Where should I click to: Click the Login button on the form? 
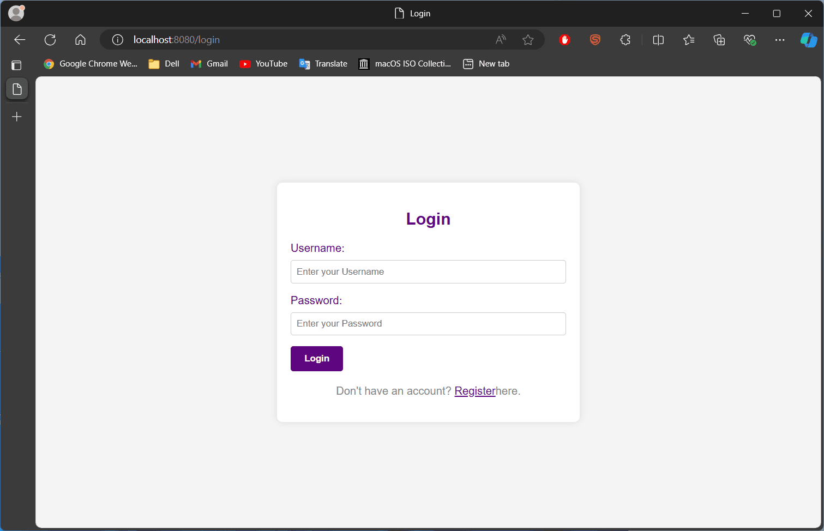[316, 358]
